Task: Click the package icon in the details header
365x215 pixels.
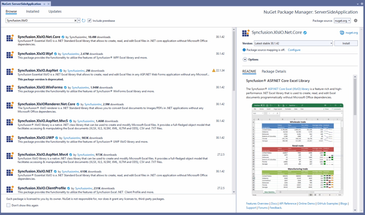Action: click(245, 33)
